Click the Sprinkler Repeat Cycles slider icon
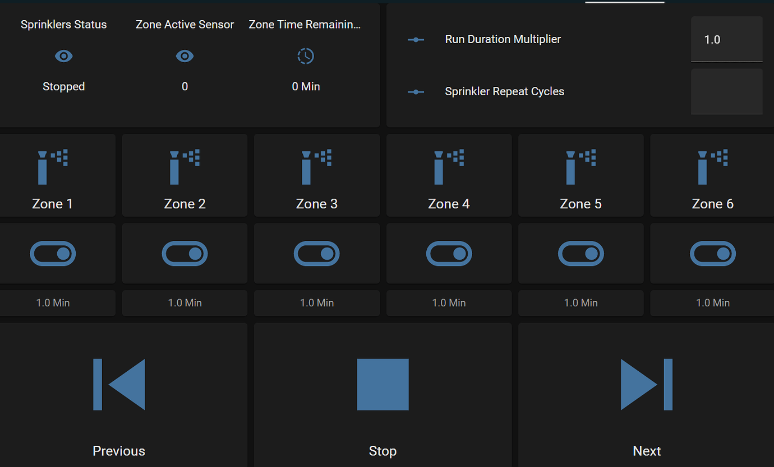The height and width of the screenshot is (467, 774). pos(416,92)
